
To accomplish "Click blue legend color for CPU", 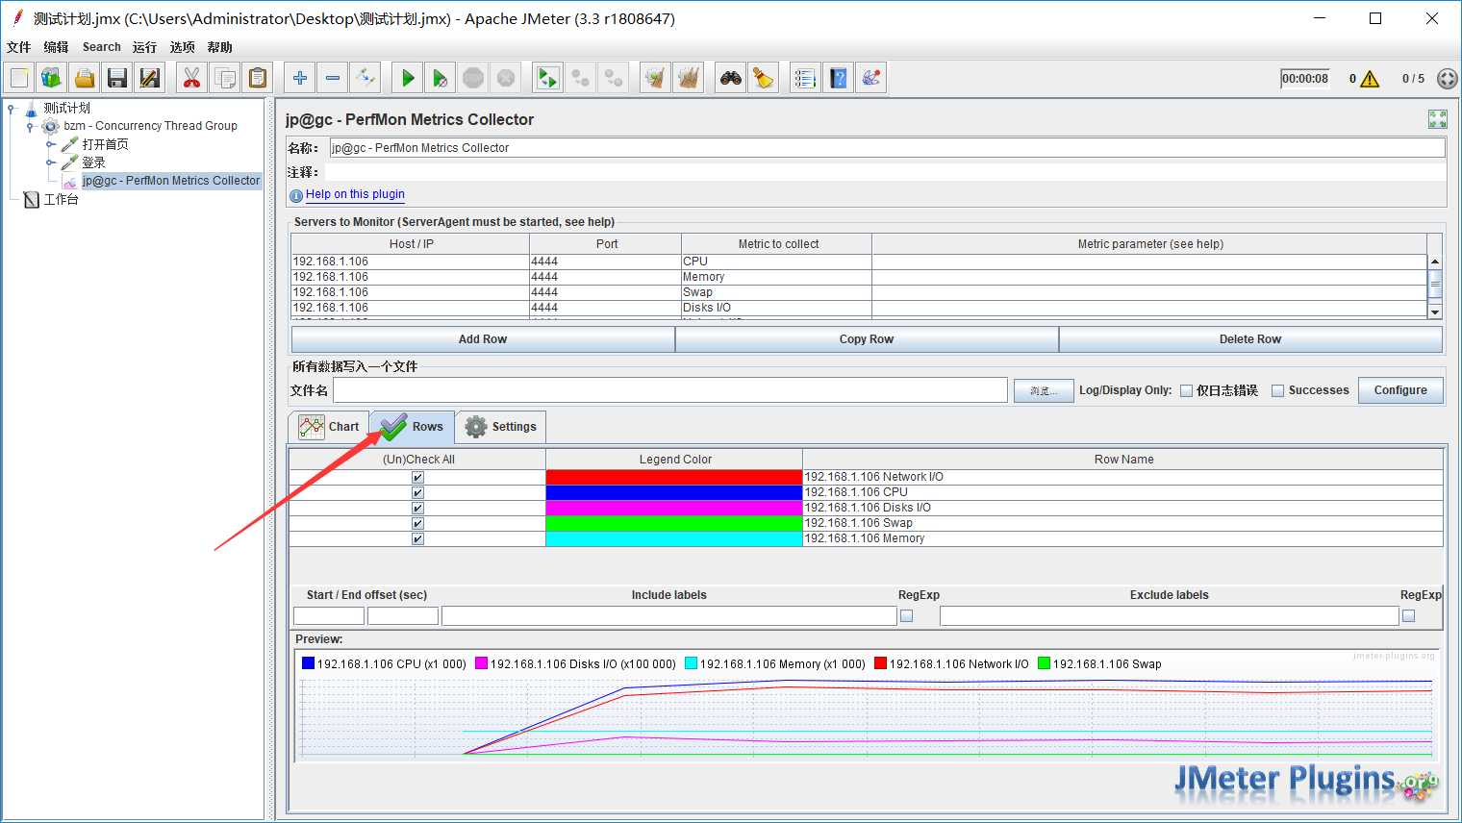I will [674, 492].
